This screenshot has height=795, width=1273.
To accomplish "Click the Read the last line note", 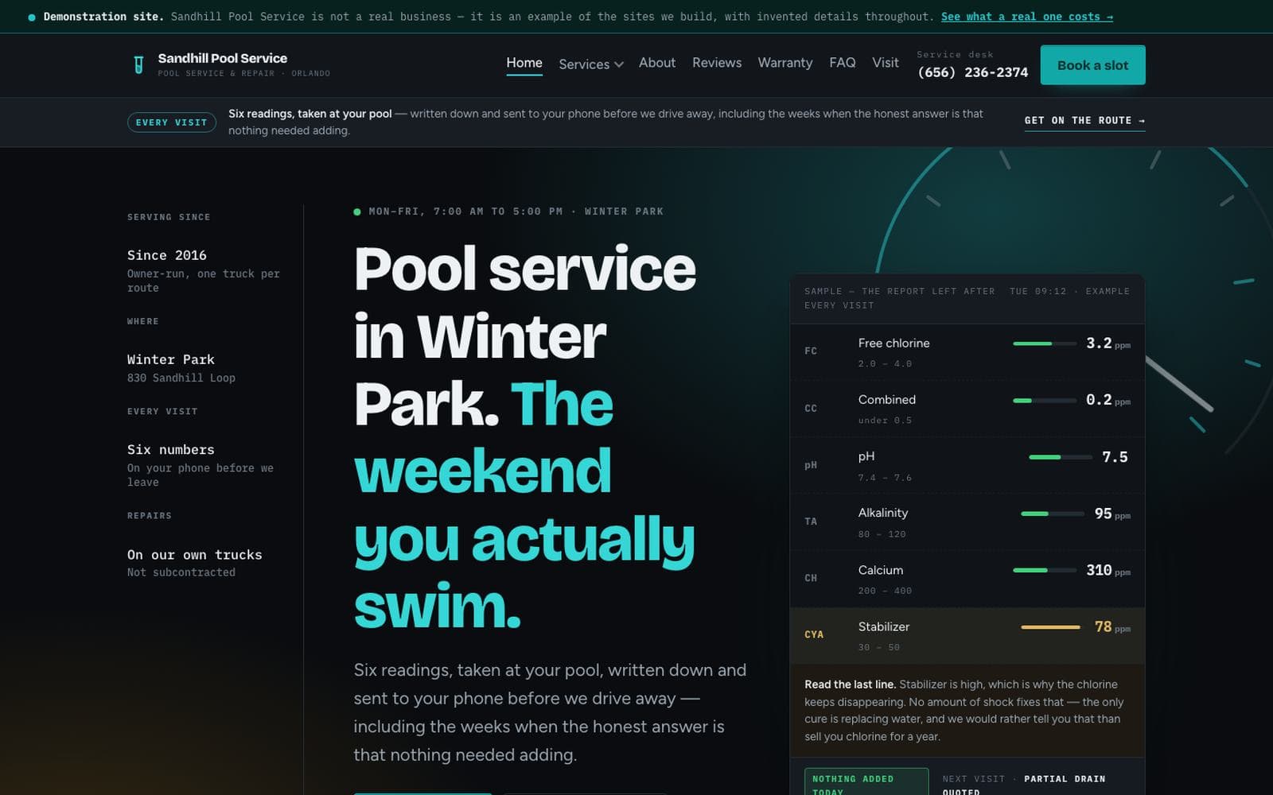I will pos(964,710).
